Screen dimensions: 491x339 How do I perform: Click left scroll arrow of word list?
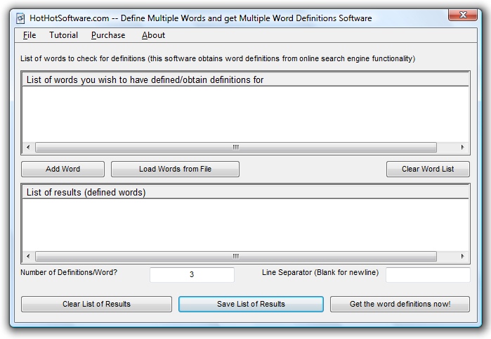tap(28, 147)
